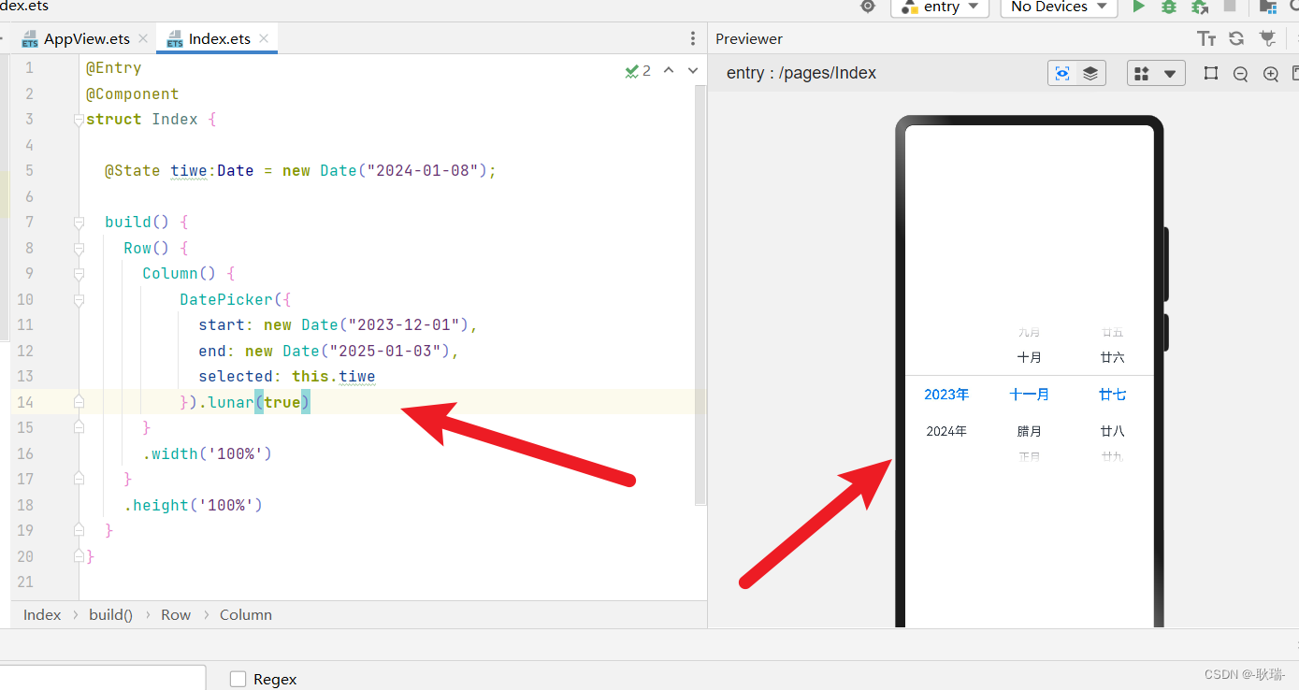Open the editor tabs more-options menu

[692, 38]
